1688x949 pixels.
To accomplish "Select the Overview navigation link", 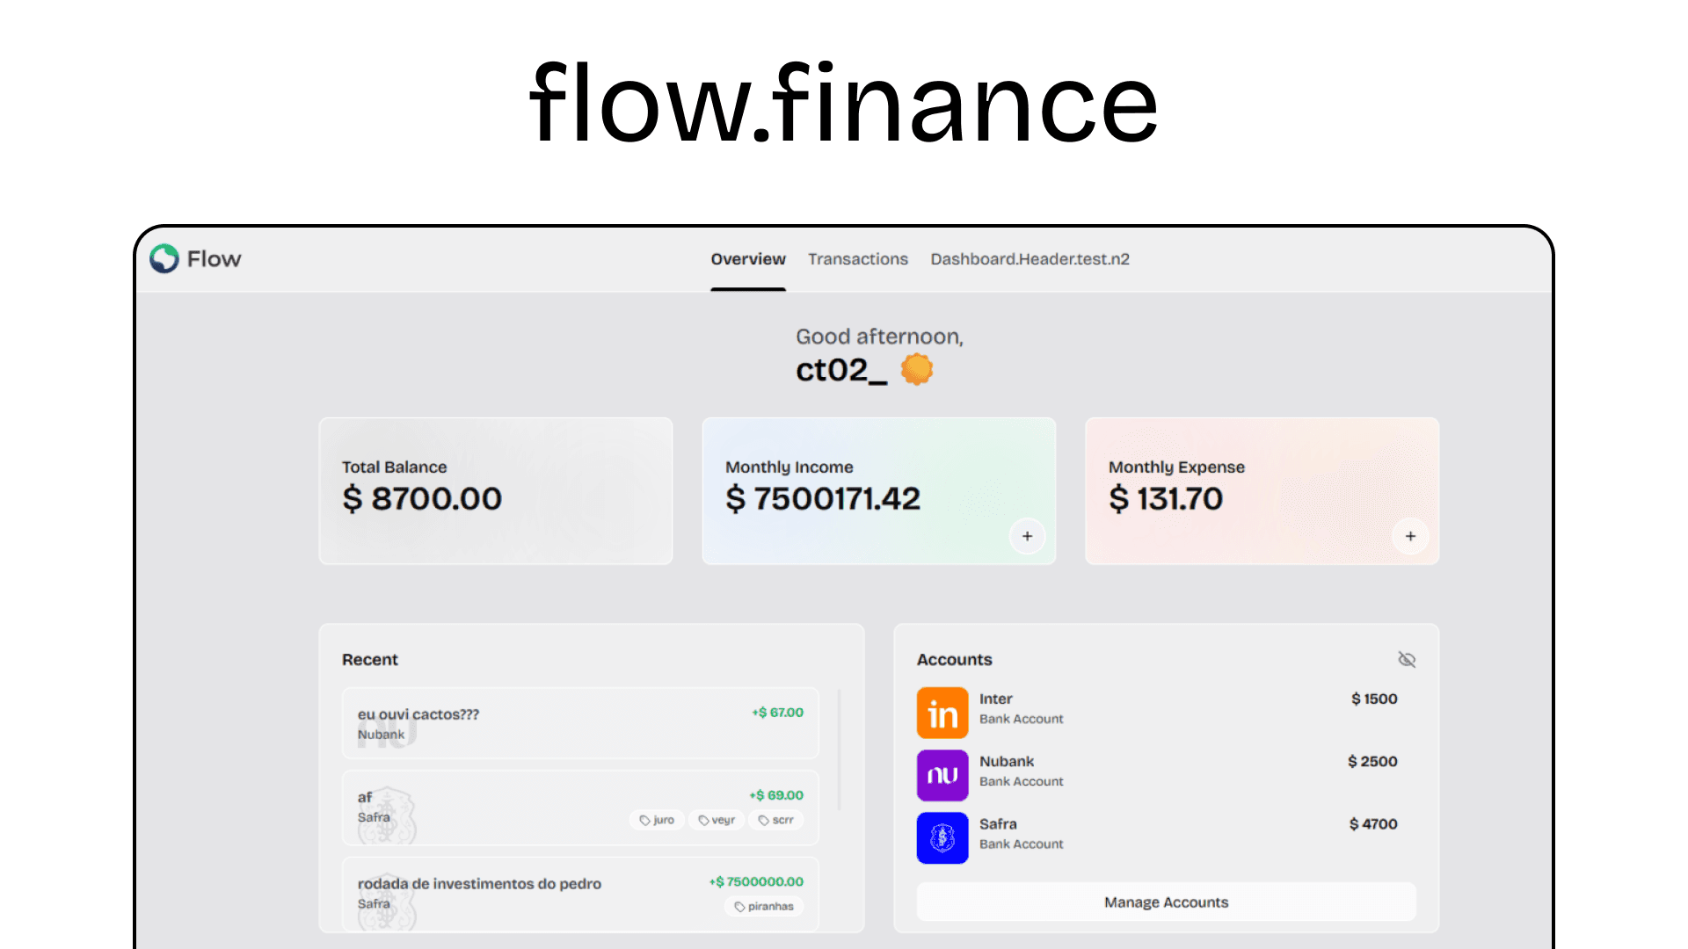I will 748,259.
